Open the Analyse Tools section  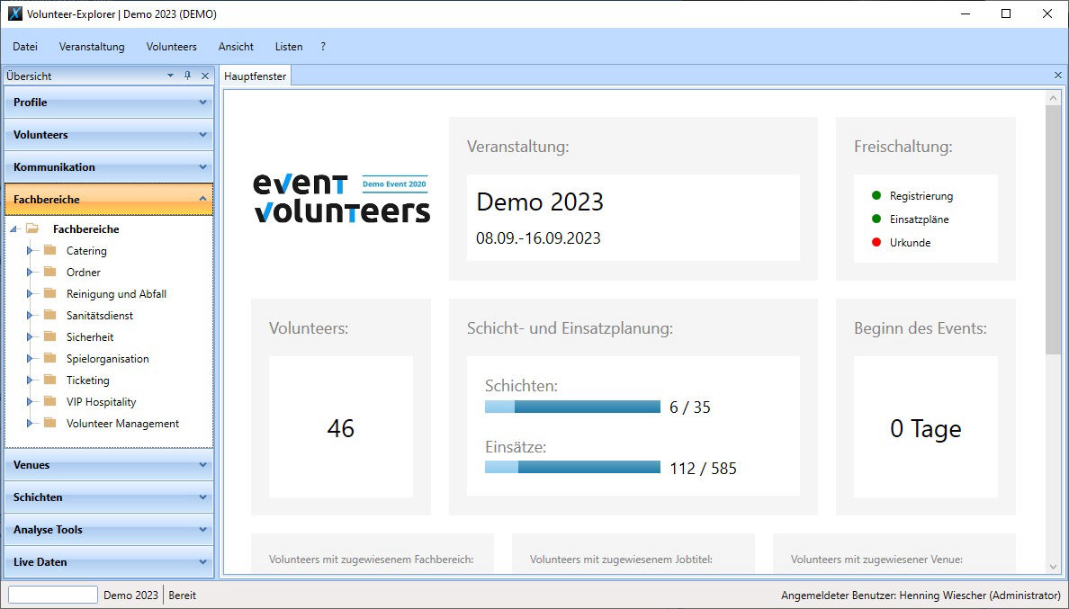coord(108,529)
